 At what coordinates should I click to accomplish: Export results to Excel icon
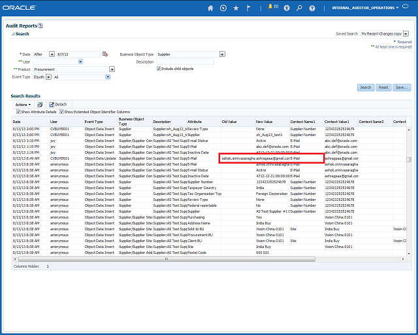pyautogui.click(x=40, y=105)
